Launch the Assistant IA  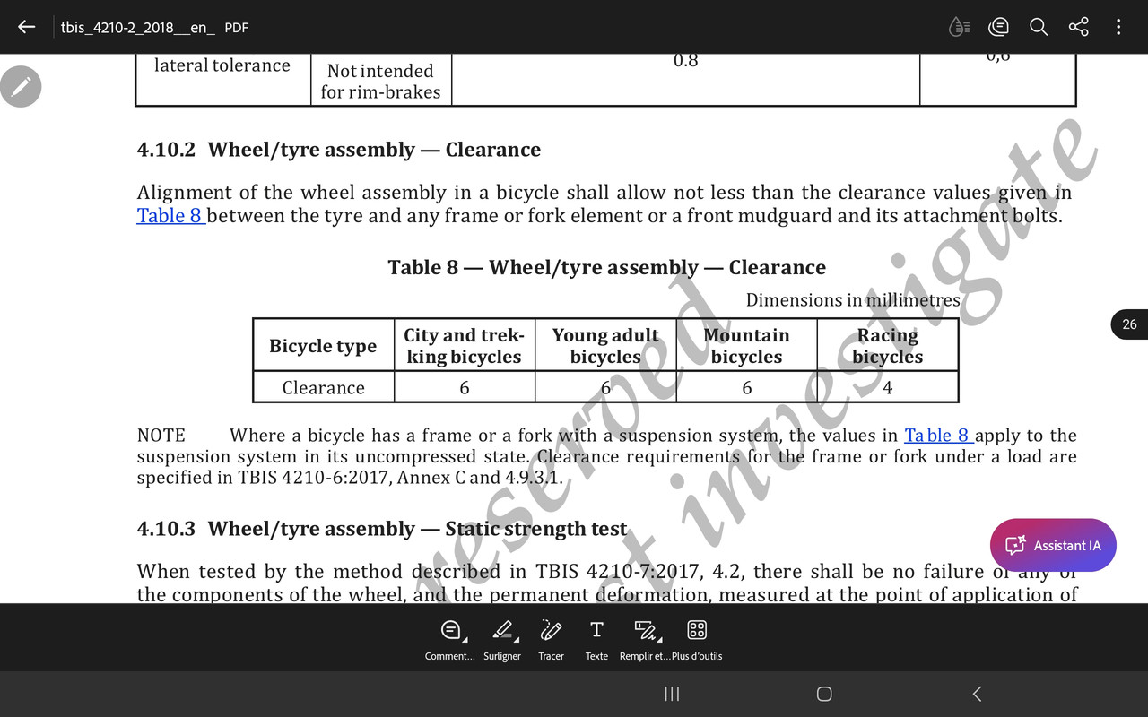(1052, 545)
